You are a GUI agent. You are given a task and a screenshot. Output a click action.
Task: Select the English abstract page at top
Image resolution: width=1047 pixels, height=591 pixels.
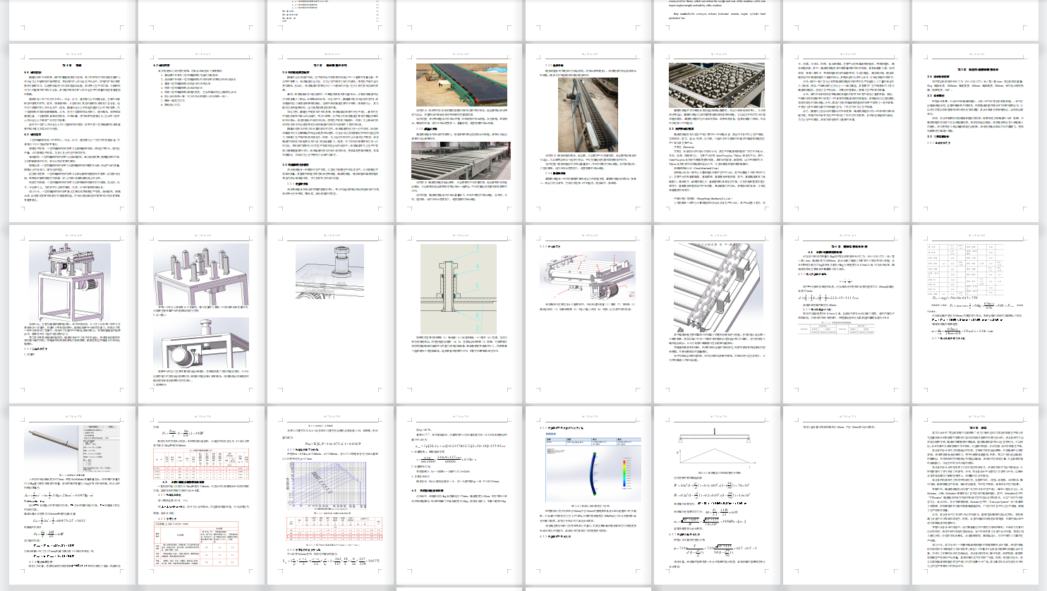point(718,20)
